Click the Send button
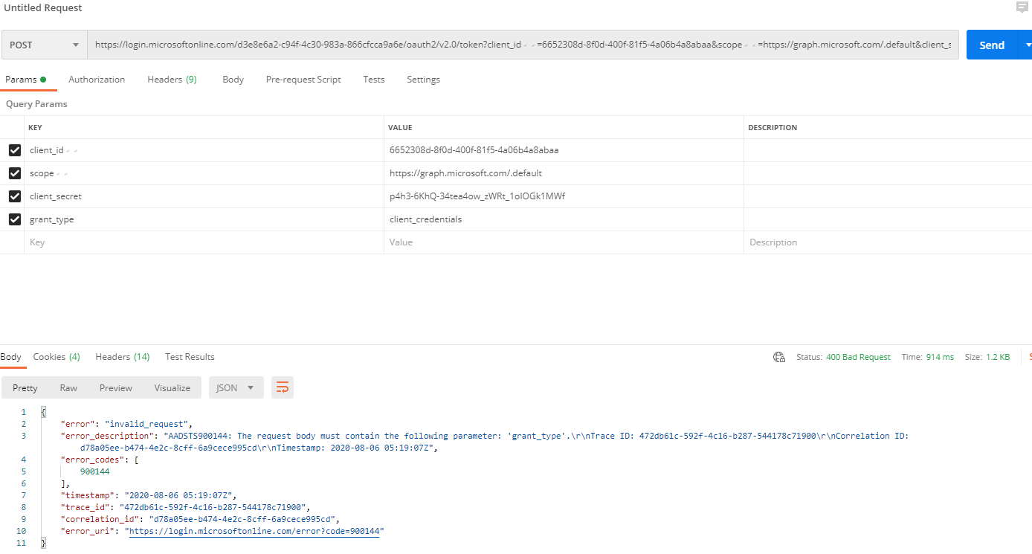The width and height of the screenshot is (1032, 554). [993, 45]
